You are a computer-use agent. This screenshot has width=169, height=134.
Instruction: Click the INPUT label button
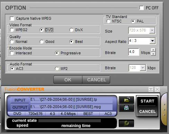[20, 100]
